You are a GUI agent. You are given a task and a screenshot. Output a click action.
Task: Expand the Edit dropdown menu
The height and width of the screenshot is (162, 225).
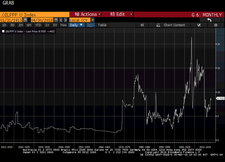point(117,14)
